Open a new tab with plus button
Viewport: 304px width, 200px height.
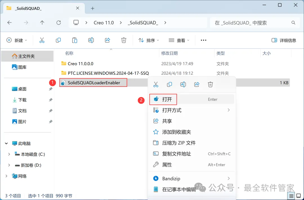pos(93,8)
